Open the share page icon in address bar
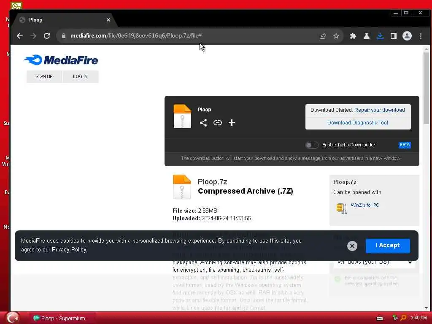This screenshot has height=324, width=432. (x=323, y=36)
